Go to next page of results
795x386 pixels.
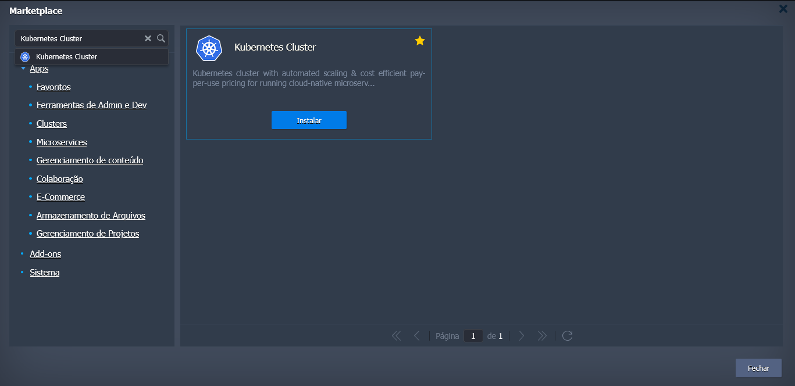coord(522,335)
